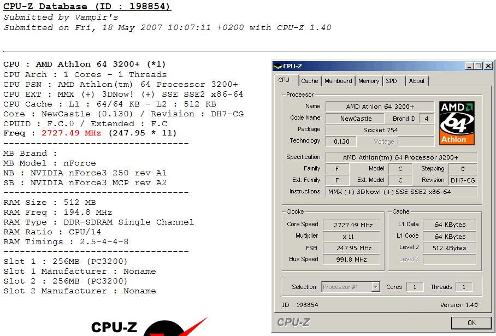The image size is (496, 336).
Task: Click the Instructions field MMX 3DNow! SSE
Action: [x=401, y=192]
